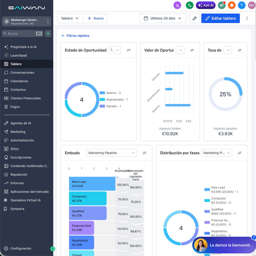Open Reputación in the sidebar
The width and height of the screenshot is (256, 256).
pos(27,175)
